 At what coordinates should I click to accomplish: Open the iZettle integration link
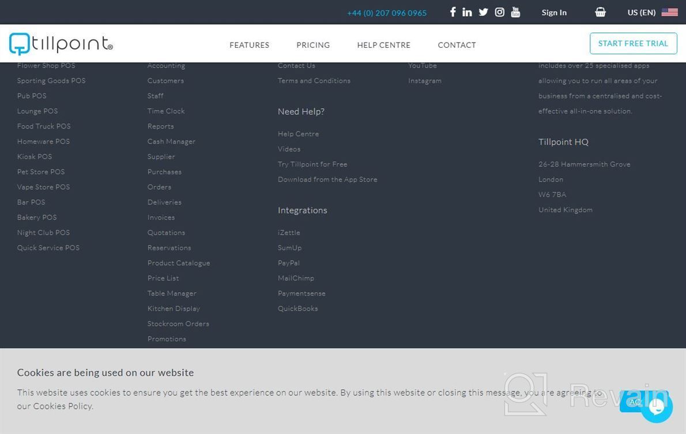pos(289,233)
